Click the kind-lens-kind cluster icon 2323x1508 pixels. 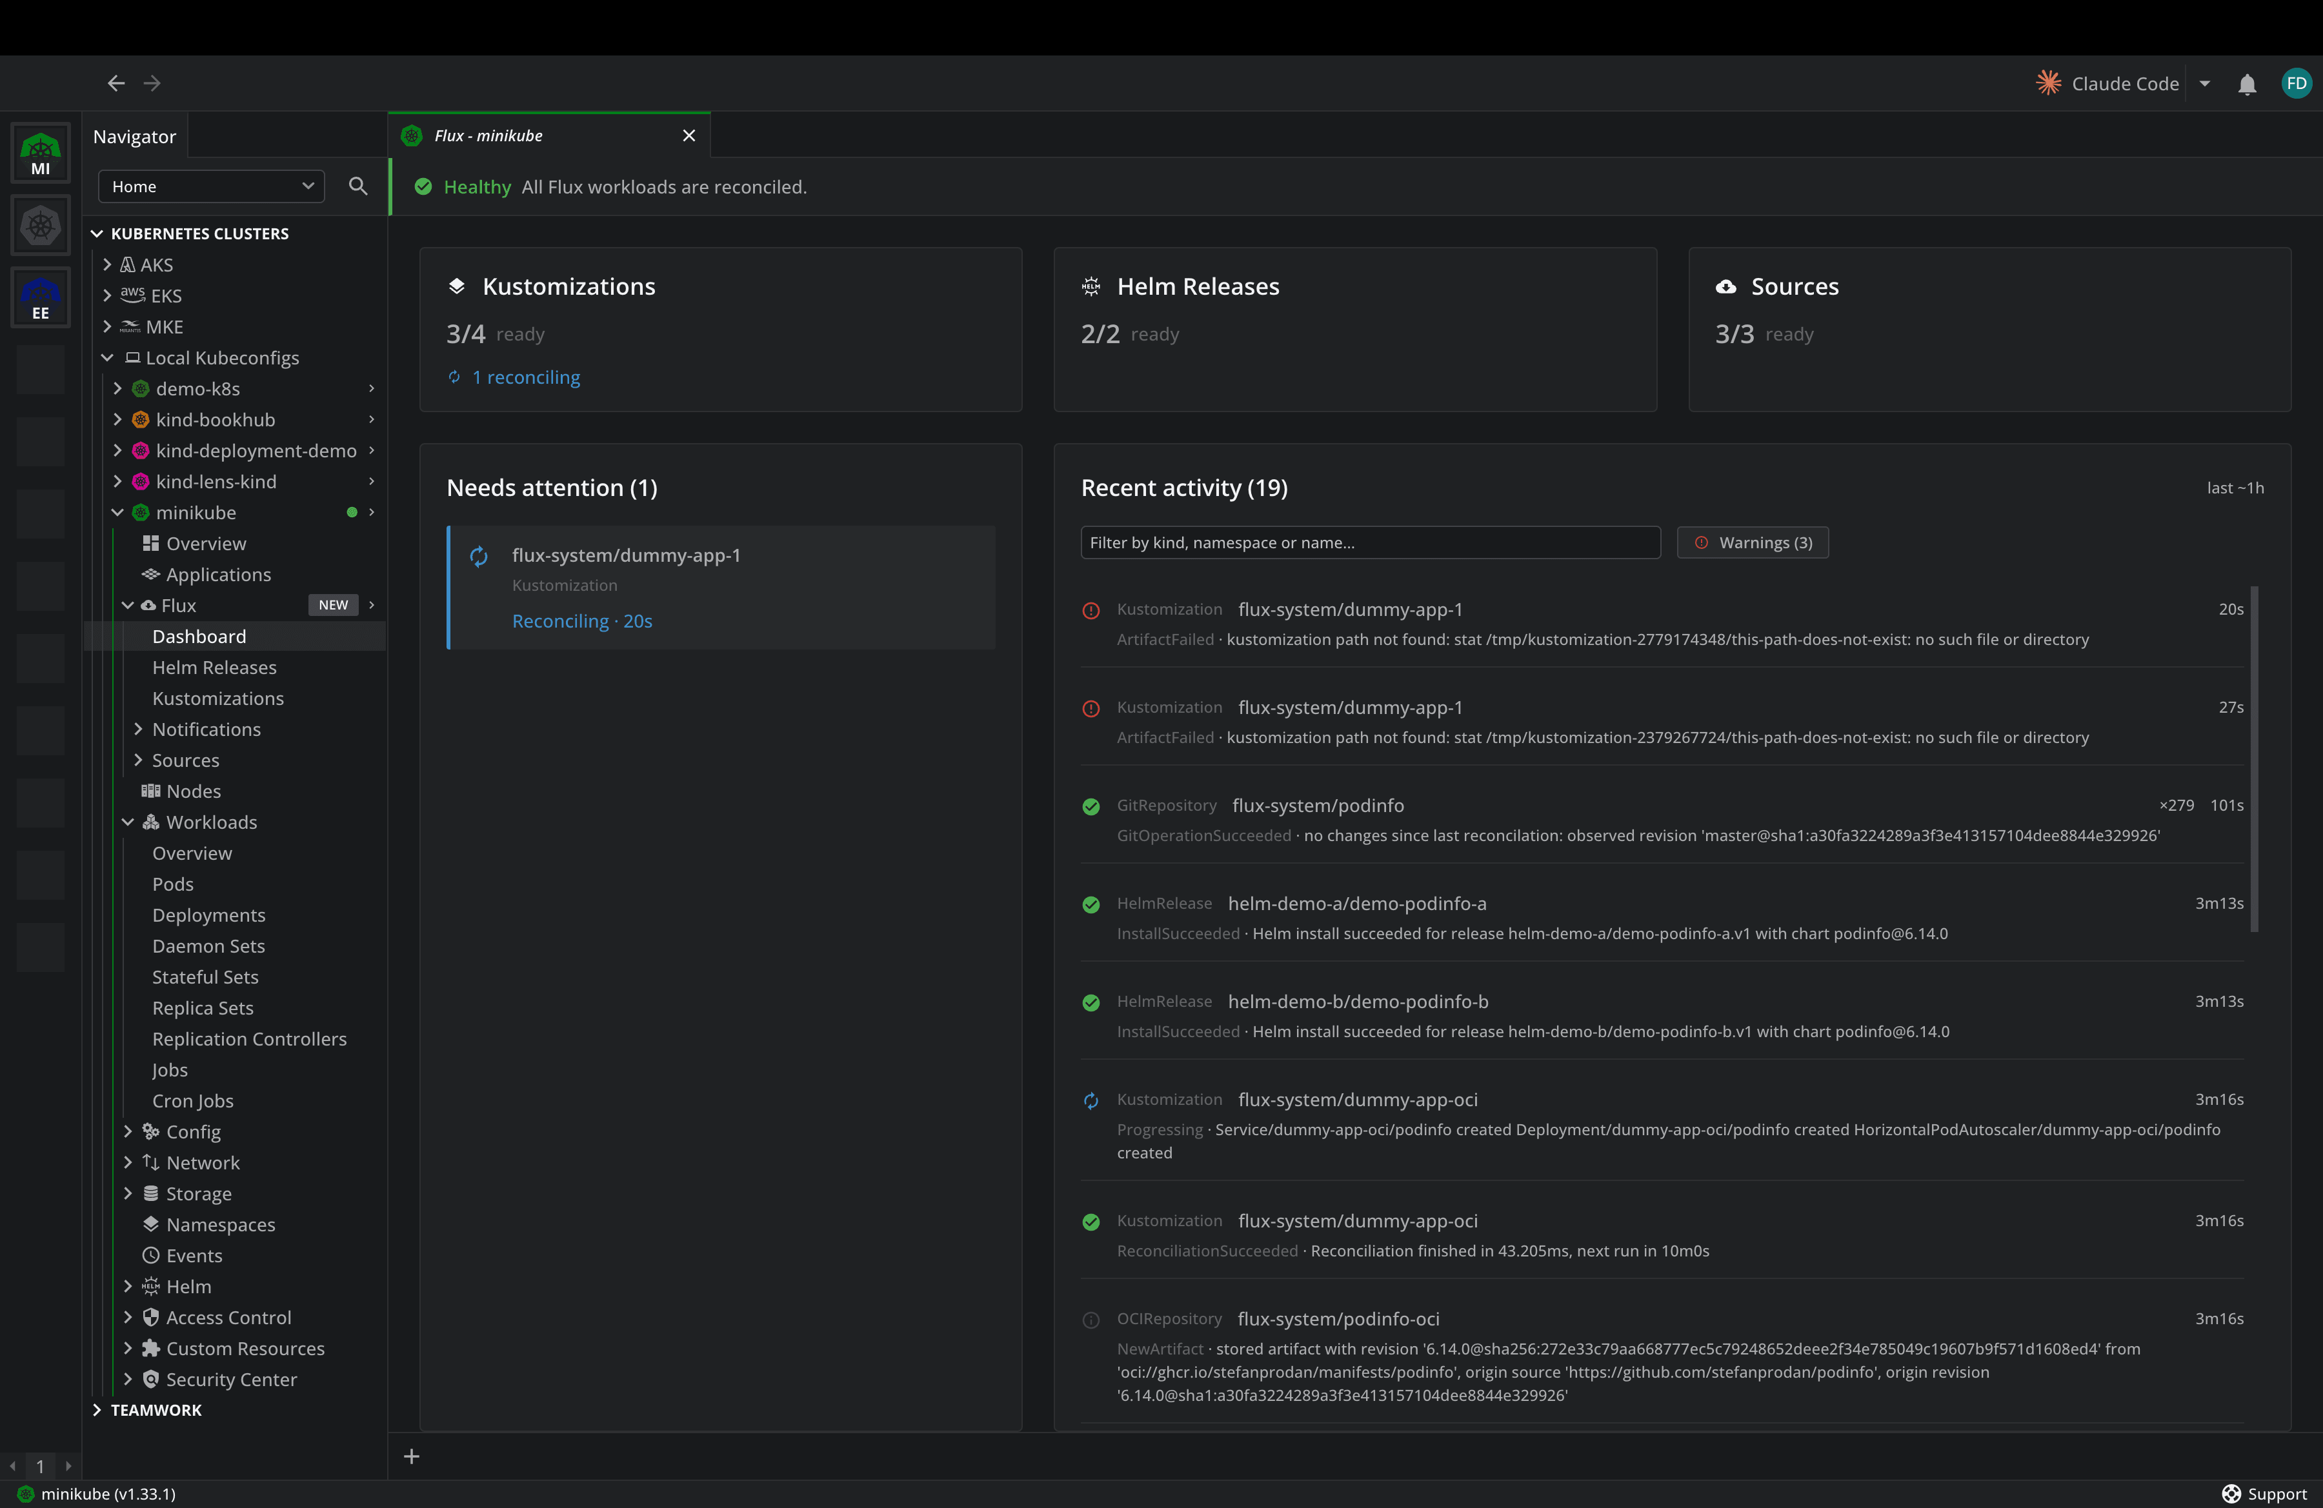(x=141, y=482)
